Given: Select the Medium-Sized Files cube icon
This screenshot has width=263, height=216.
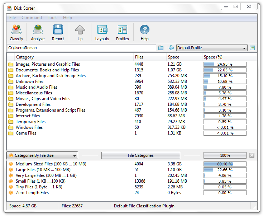Looking at the screenshot, I should click(x=11, y=164).
